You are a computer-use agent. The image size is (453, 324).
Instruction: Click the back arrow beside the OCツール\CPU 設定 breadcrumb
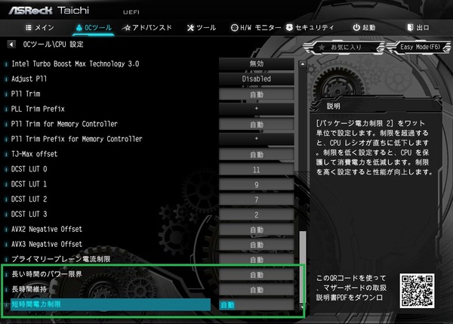[x=11, y=45]
